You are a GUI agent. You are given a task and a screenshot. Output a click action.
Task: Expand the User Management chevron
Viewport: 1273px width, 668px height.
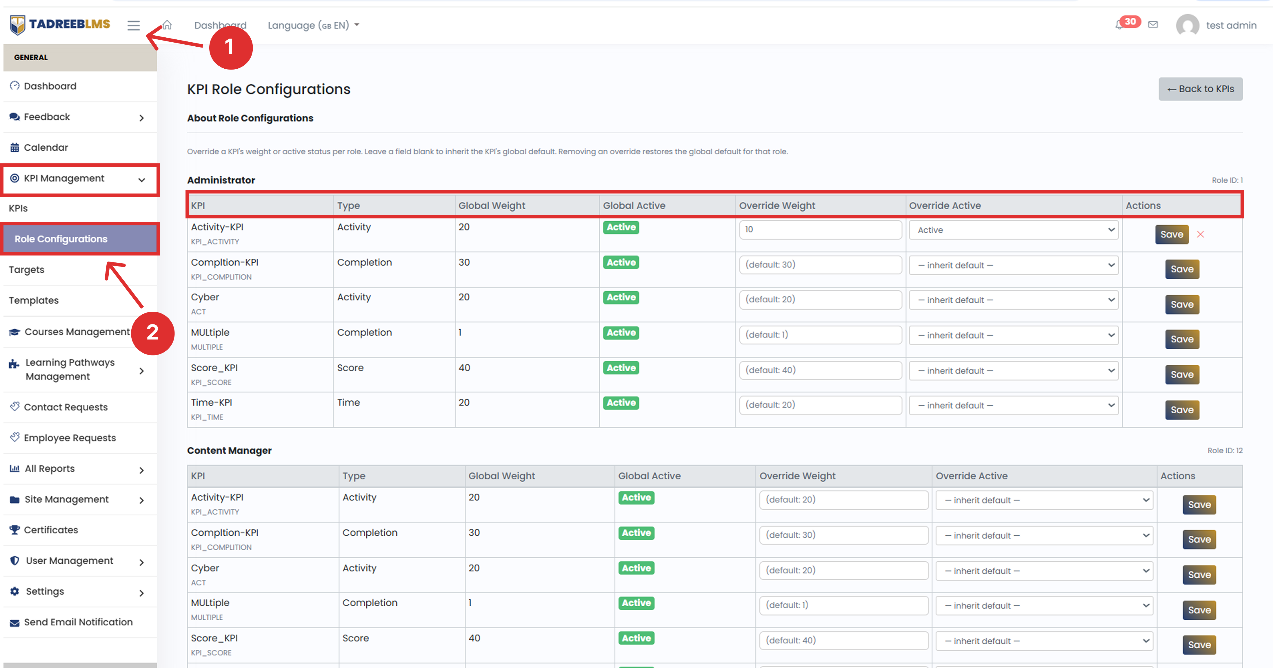142,562
